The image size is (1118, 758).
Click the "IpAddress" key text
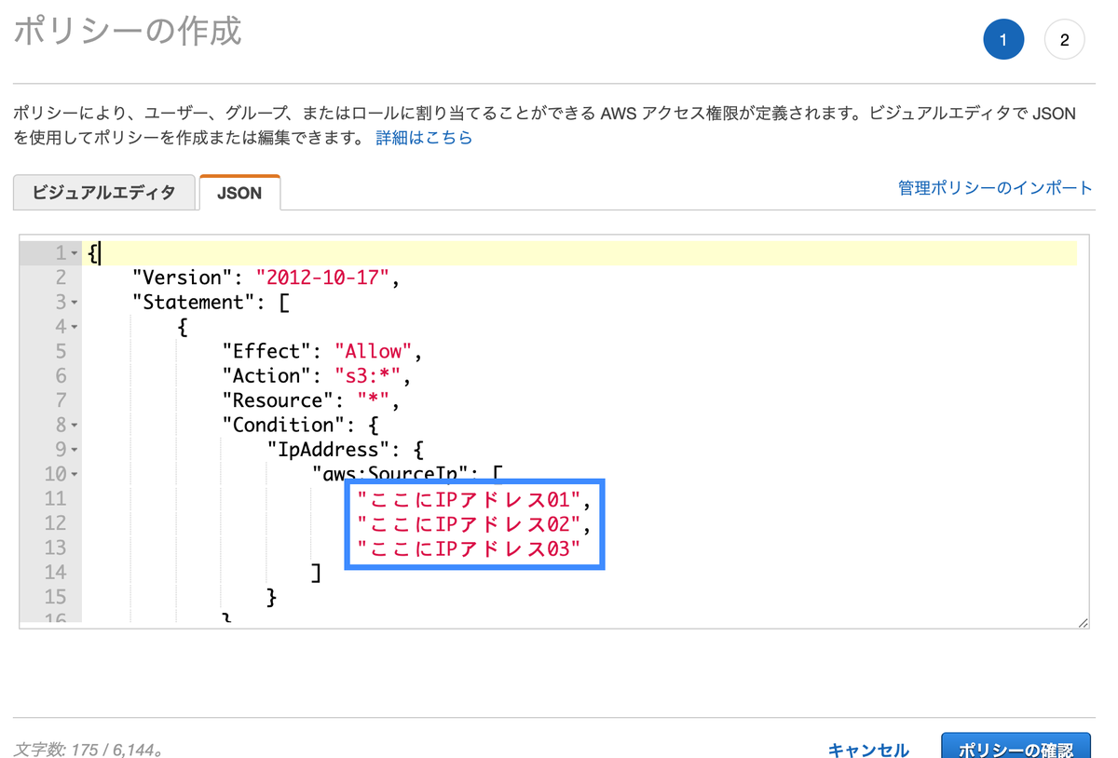[328, 450]
